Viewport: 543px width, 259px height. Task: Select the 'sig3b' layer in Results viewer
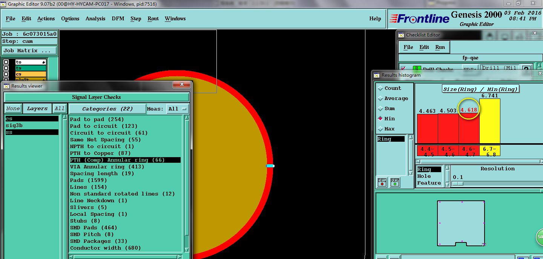coord(32,126)
